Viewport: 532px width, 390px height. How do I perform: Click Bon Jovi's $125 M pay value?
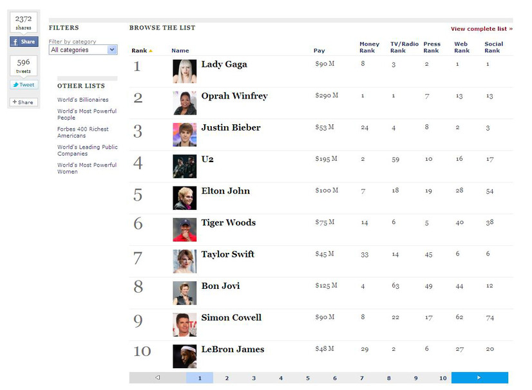coord(326,286)
